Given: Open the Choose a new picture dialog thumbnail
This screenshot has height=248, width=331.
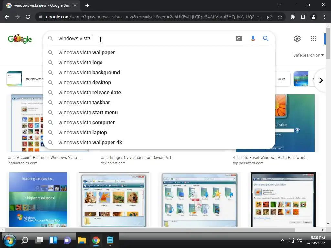Looking at the screenshot, I should [283, 200].
